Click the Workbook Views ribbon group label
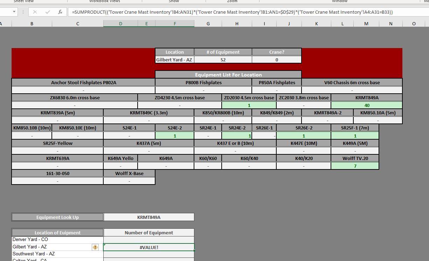 click(104, 1)
